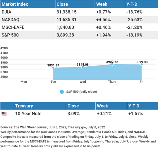The height and width of the screenshot is (150, 158).
Task: Click the 10-Year Note label
Action: click(x=28, y=114)
